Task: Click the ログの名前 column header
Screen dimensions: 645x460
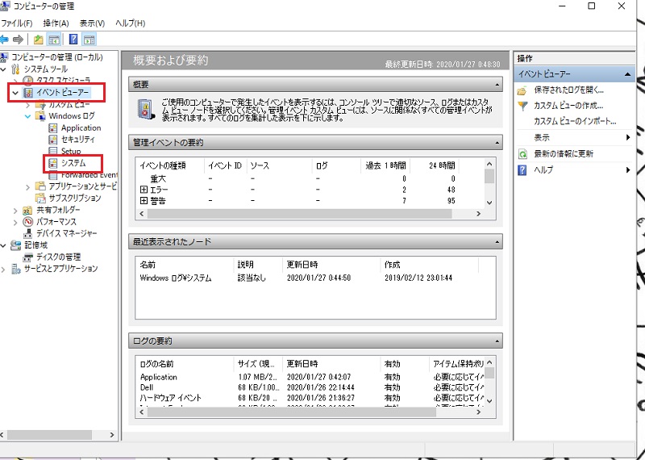Action: [185, 364]
